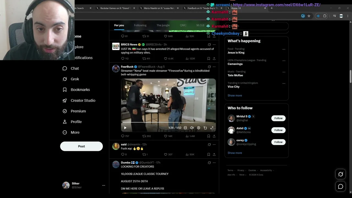Repost the BRICS News post (411 reposts)
The image size is (352, 198).
(146, 59)
